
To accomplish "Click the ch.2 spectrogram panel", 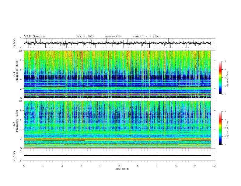I will (117, 125).
